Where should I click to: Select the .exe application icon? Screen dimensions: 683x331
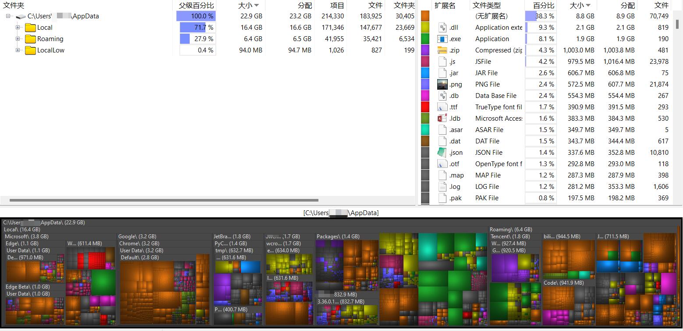click(x=442, y=39)
